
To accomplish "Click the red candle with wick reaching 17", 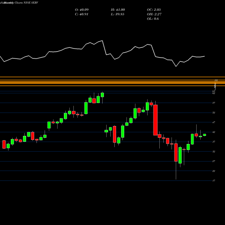I will click(176, 153).
